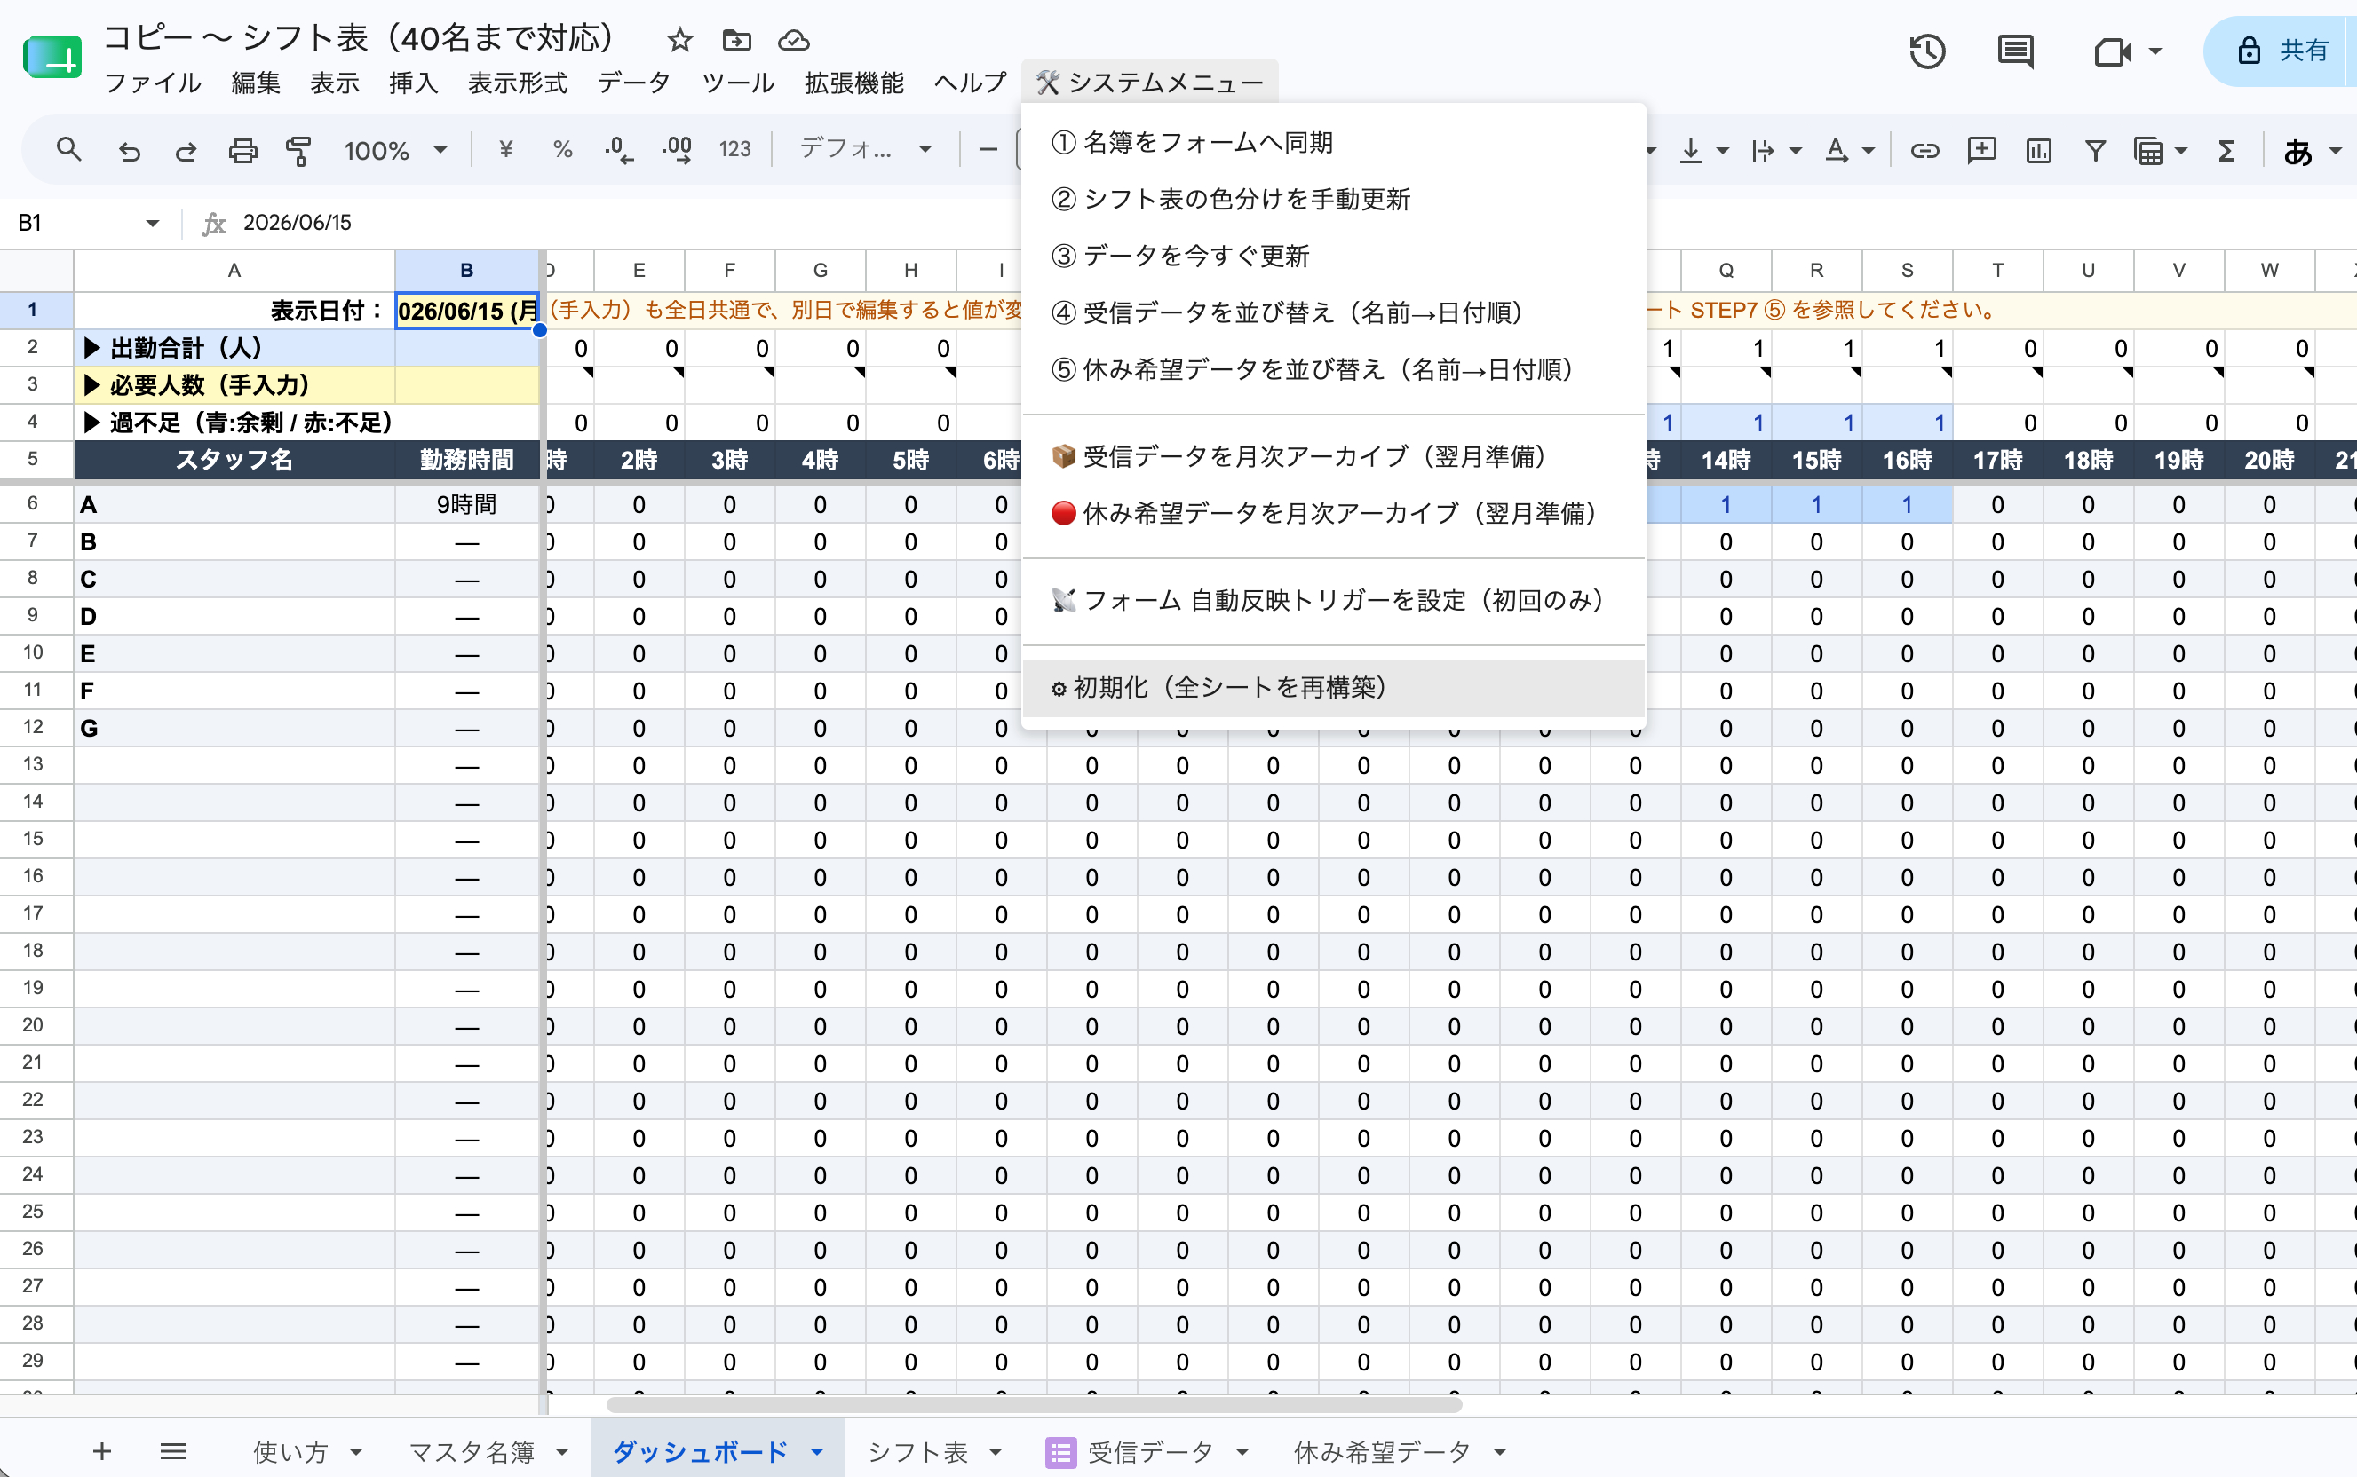The height and width of the screenshot is (1477, 2357).
Task: Create a filter
Action: [2095, 150]
